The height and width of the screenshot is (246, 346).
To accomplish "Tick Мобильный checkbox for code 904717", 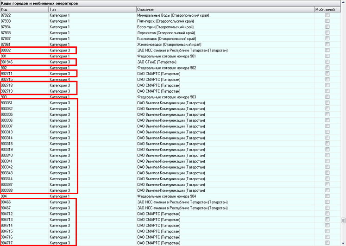I will (x=327, y=243).
